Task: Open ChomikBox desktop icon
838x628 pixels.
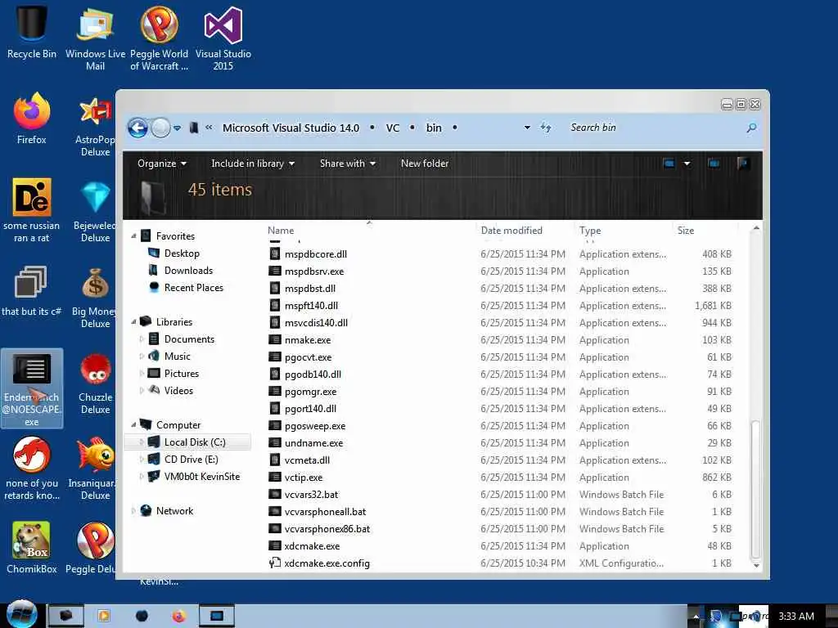Action: click(32, 548)
